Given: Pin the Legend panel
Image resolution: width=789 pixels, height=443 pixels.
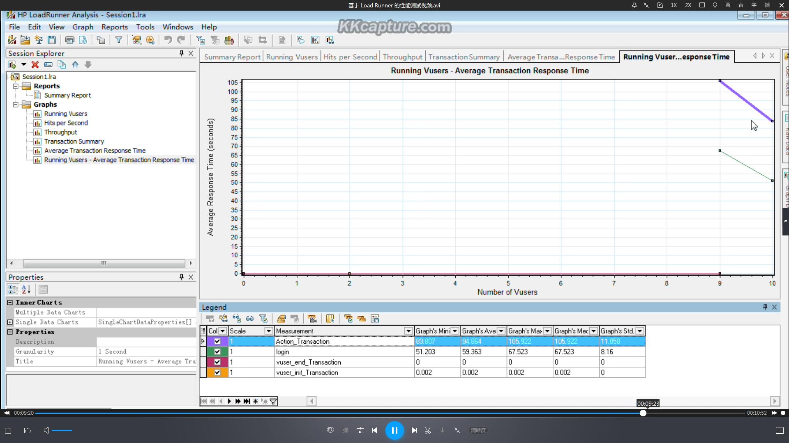Looking at the screenshot, I should (x=765, y=307).
